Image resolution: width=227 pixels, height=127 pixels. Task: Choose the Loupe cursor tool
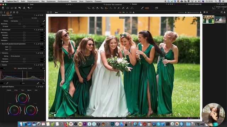click(98, 8)
